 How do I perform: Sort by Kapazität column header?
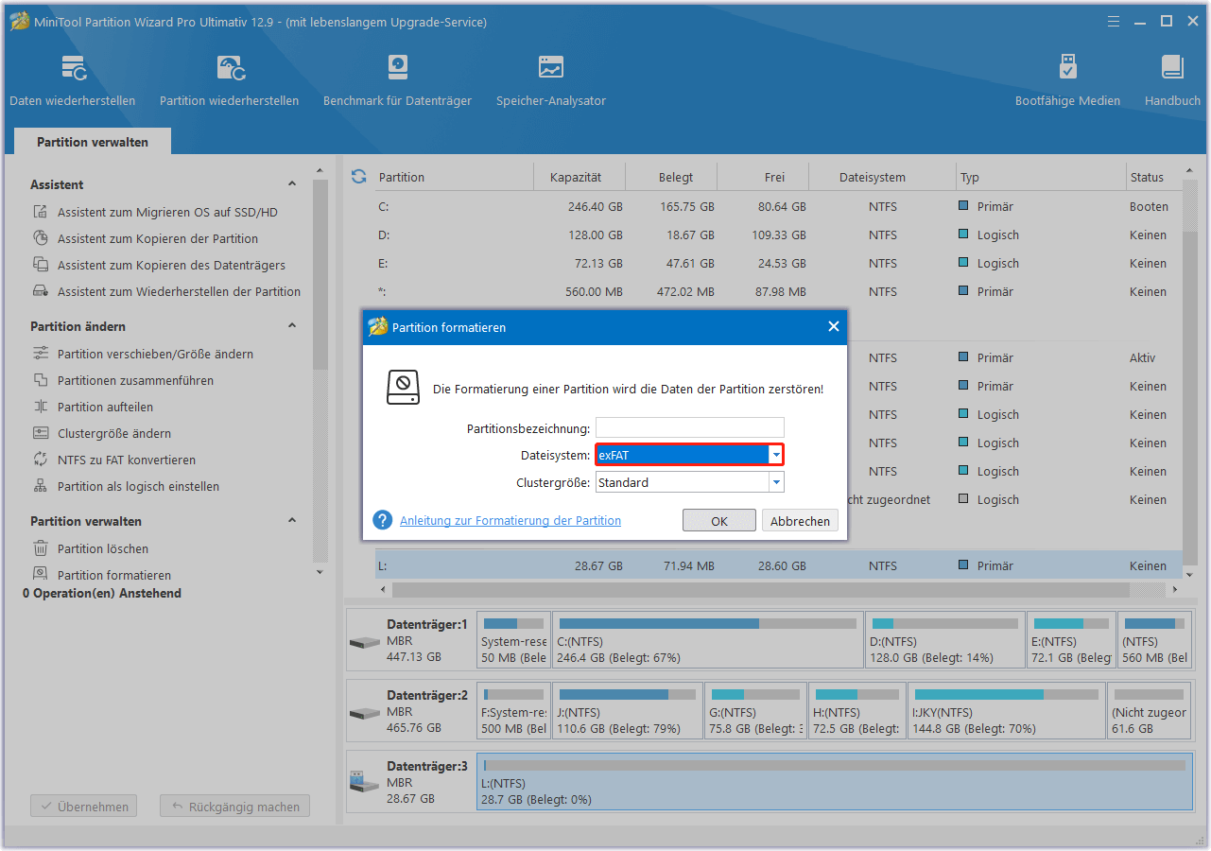pyautogui.click(x=577, y=177)
